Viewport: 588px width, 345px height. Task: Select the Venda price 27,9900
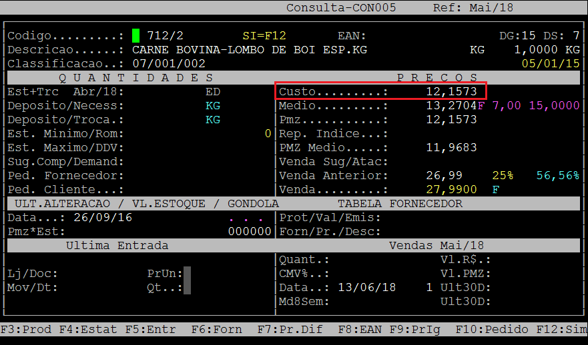point(451,190)
